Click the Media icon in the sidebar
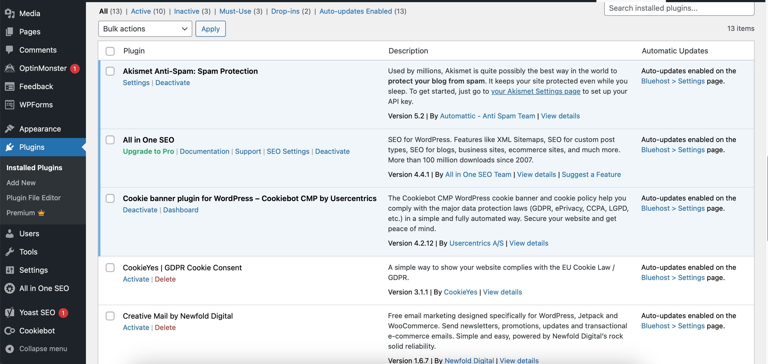Screen dimensions: 768x364 (10, 13)
